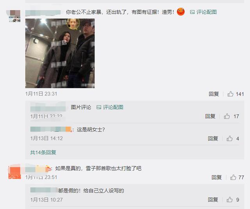Image resolution: width=250 pixels, height=209 pixels.
Task: Like the 这是胡女士 reply
Action: point(229,139)
